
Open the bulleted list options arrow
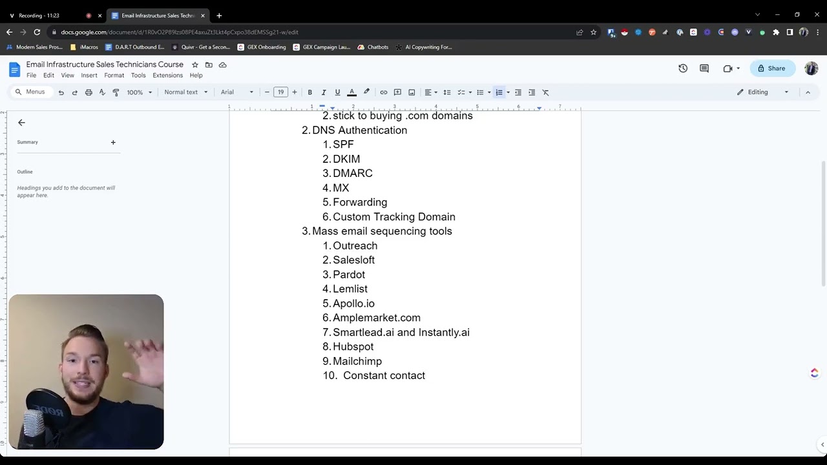(489, 92)
